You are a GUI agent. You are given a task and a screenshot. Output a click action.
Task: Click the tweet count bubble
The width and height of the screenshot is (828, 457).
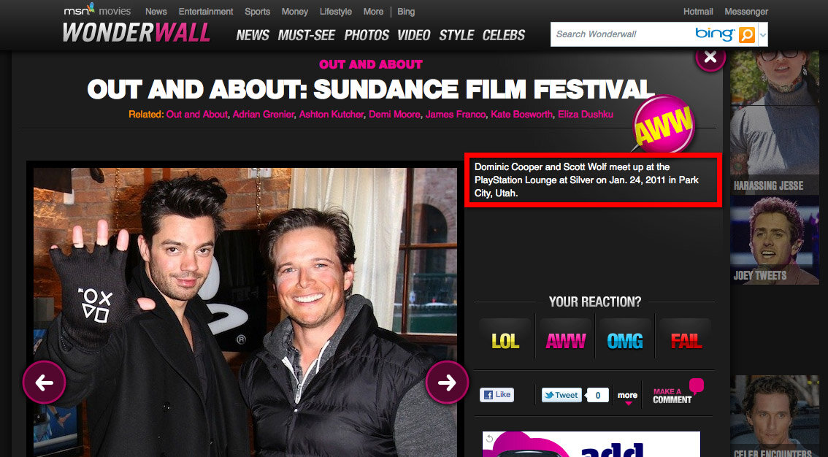click(598, 395)
